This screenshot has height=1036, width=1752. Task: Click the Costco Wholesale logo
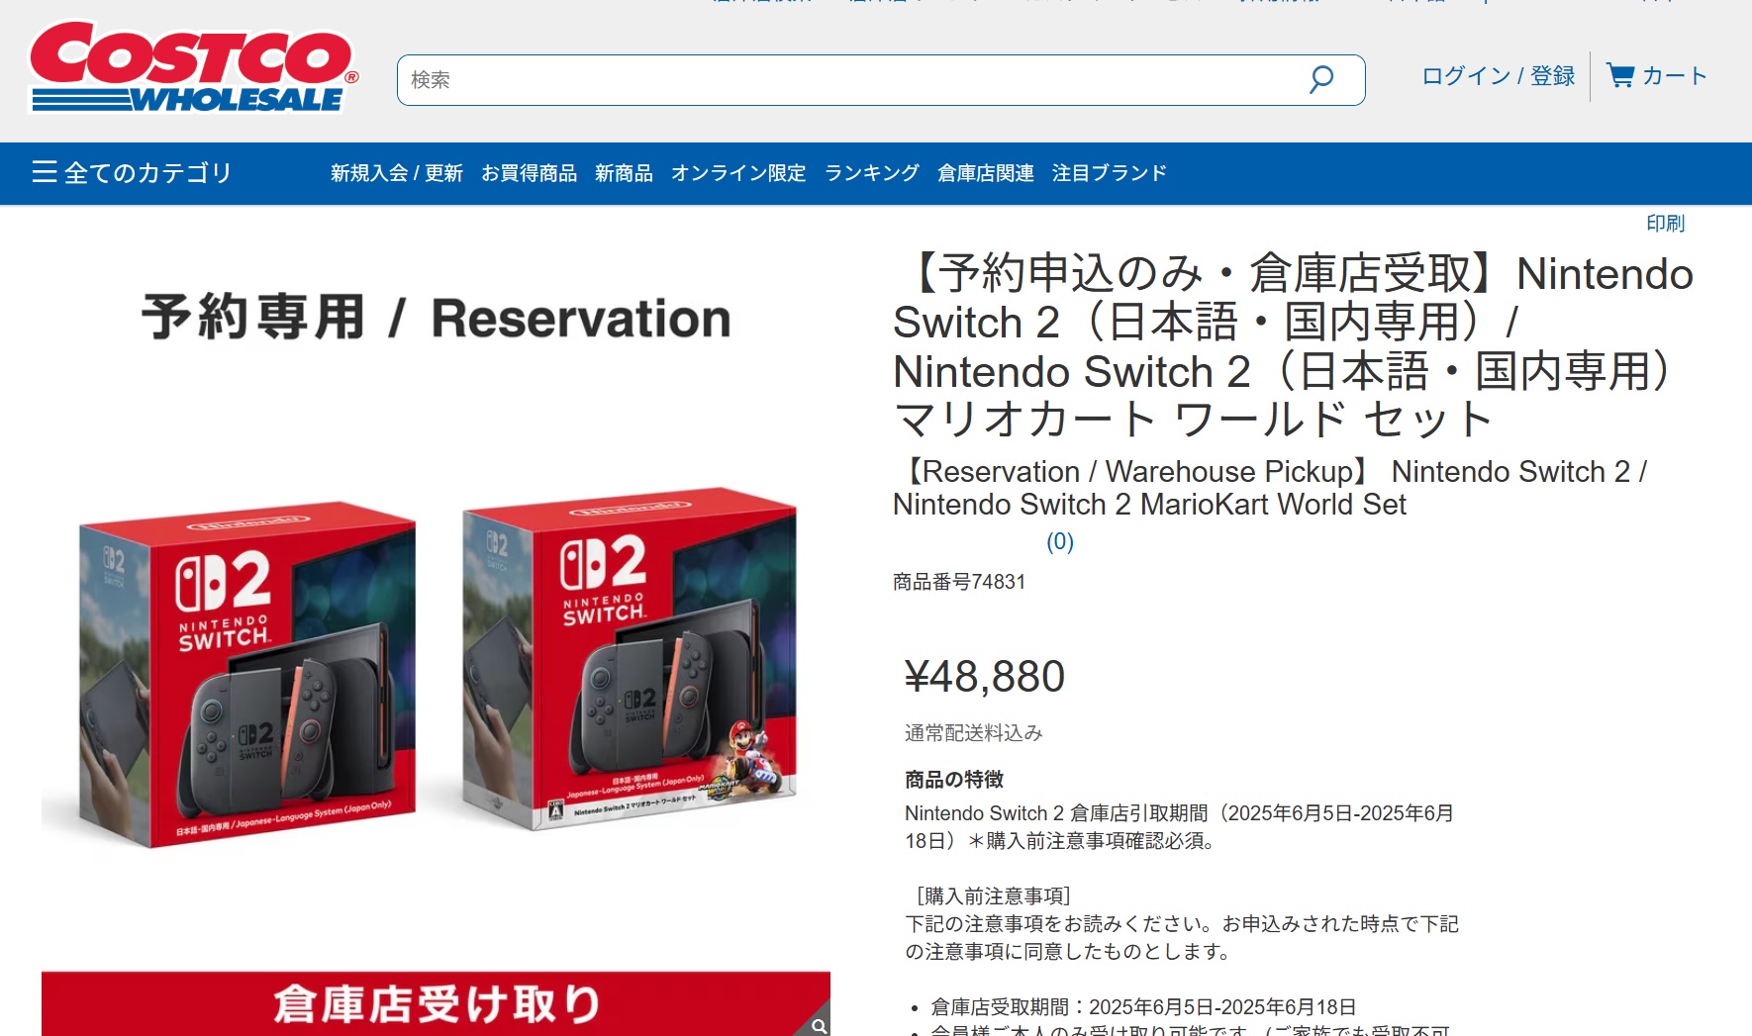(193, 67)
